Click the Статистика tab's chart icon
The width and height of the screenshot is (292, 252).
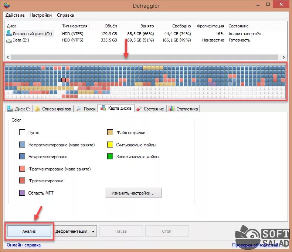172,109
